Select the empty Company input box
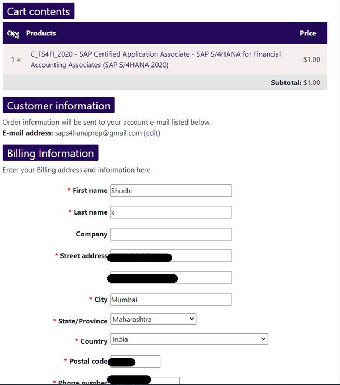The image size is (340, 385). click(x=171, y=234)
